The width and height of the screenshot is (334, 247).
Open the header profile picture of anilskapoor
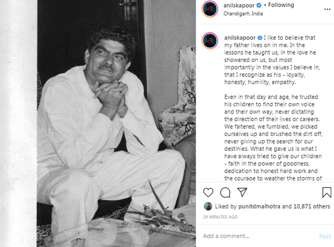[210, 9]
